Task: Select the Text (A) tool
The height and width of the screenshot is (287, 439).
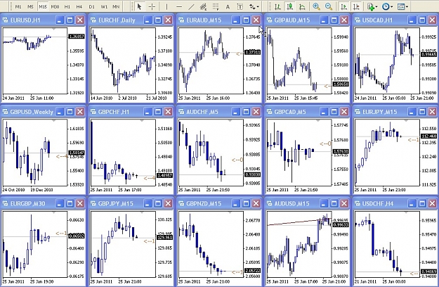Action: click(x=228, y=6)
